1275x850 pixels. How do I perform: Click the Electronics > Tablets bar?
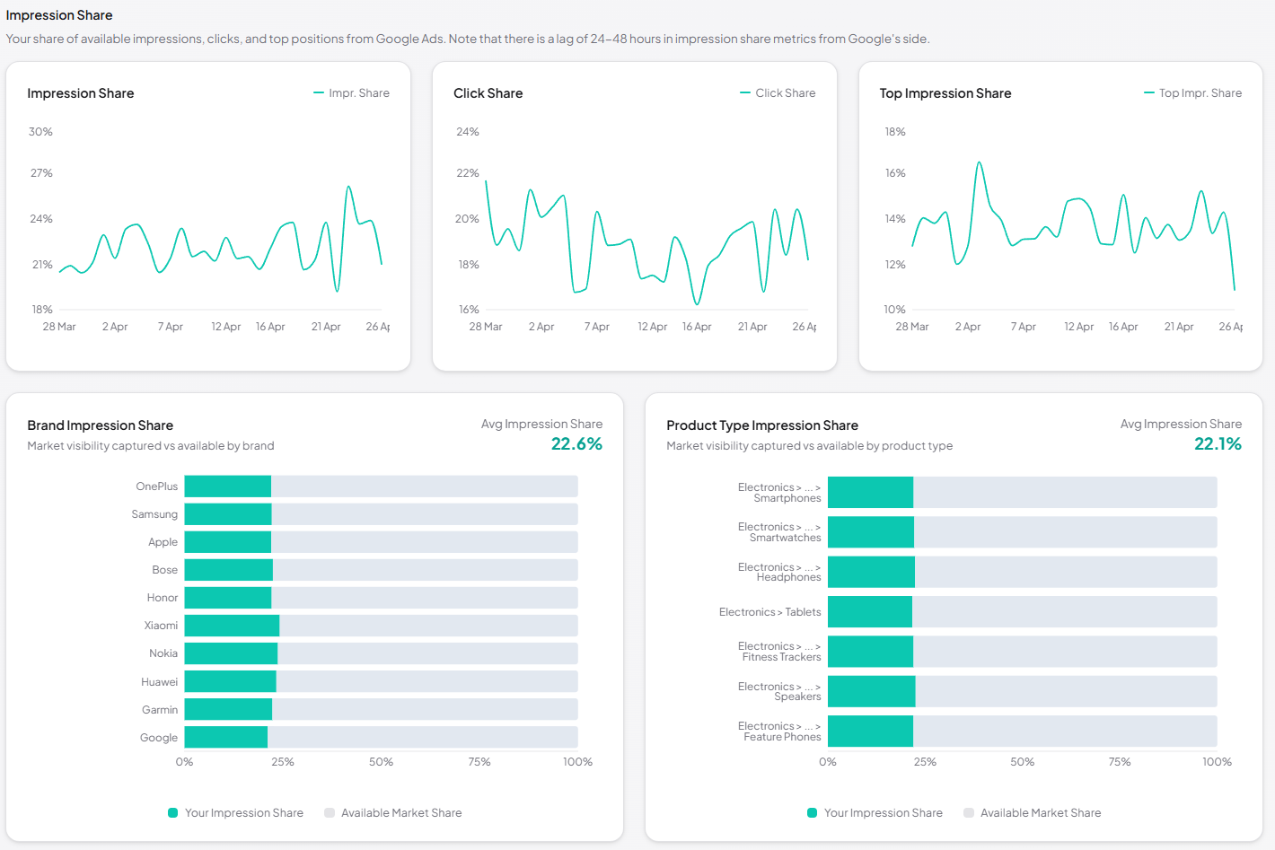coord(870,611)
